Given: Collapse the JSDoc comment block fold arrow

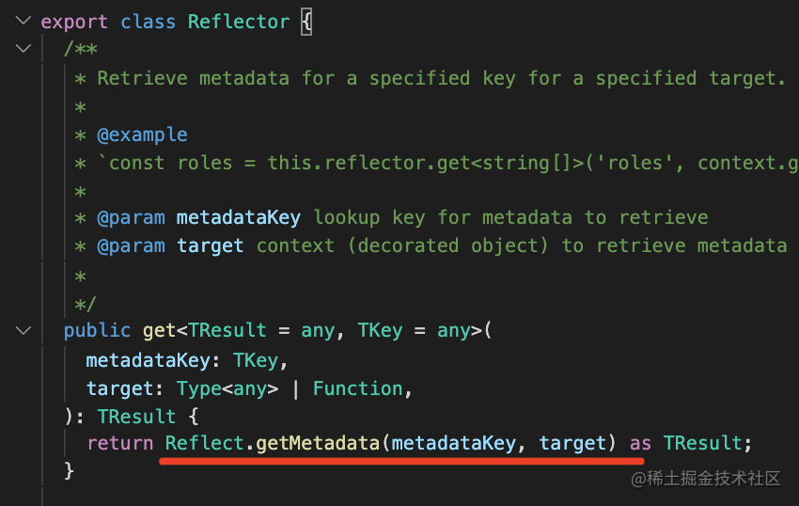Looking at the screenshot, I should click(22, 49).
